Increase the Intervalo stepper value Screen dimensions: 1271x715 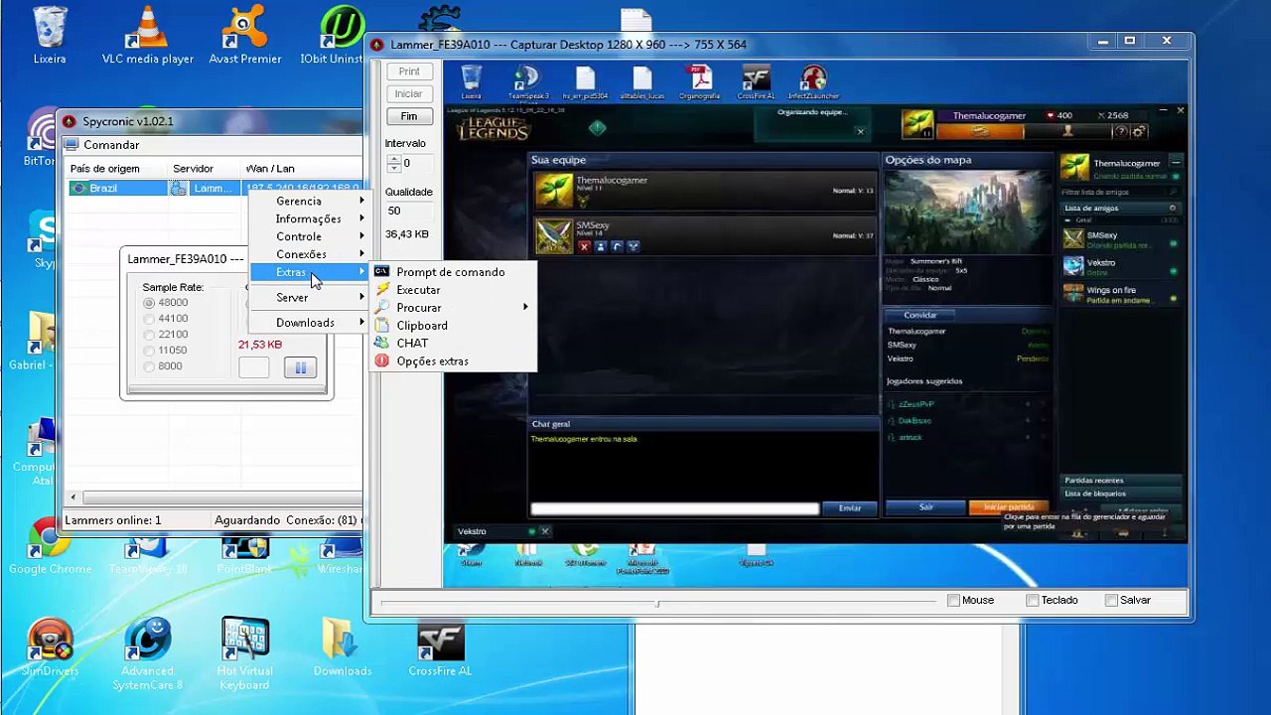394,159
